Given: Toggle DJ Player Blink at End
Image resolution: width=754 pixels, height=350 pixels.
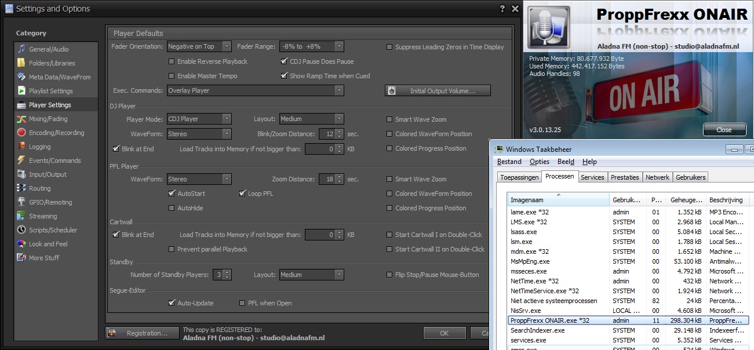Looking at the screenshot, I should click(116, 149).
